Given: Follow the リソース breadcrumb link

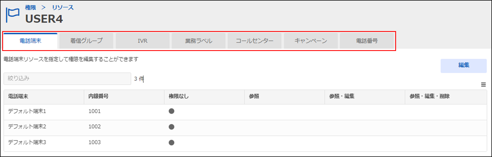Looking at the screenshot, I should click(63, 8).
